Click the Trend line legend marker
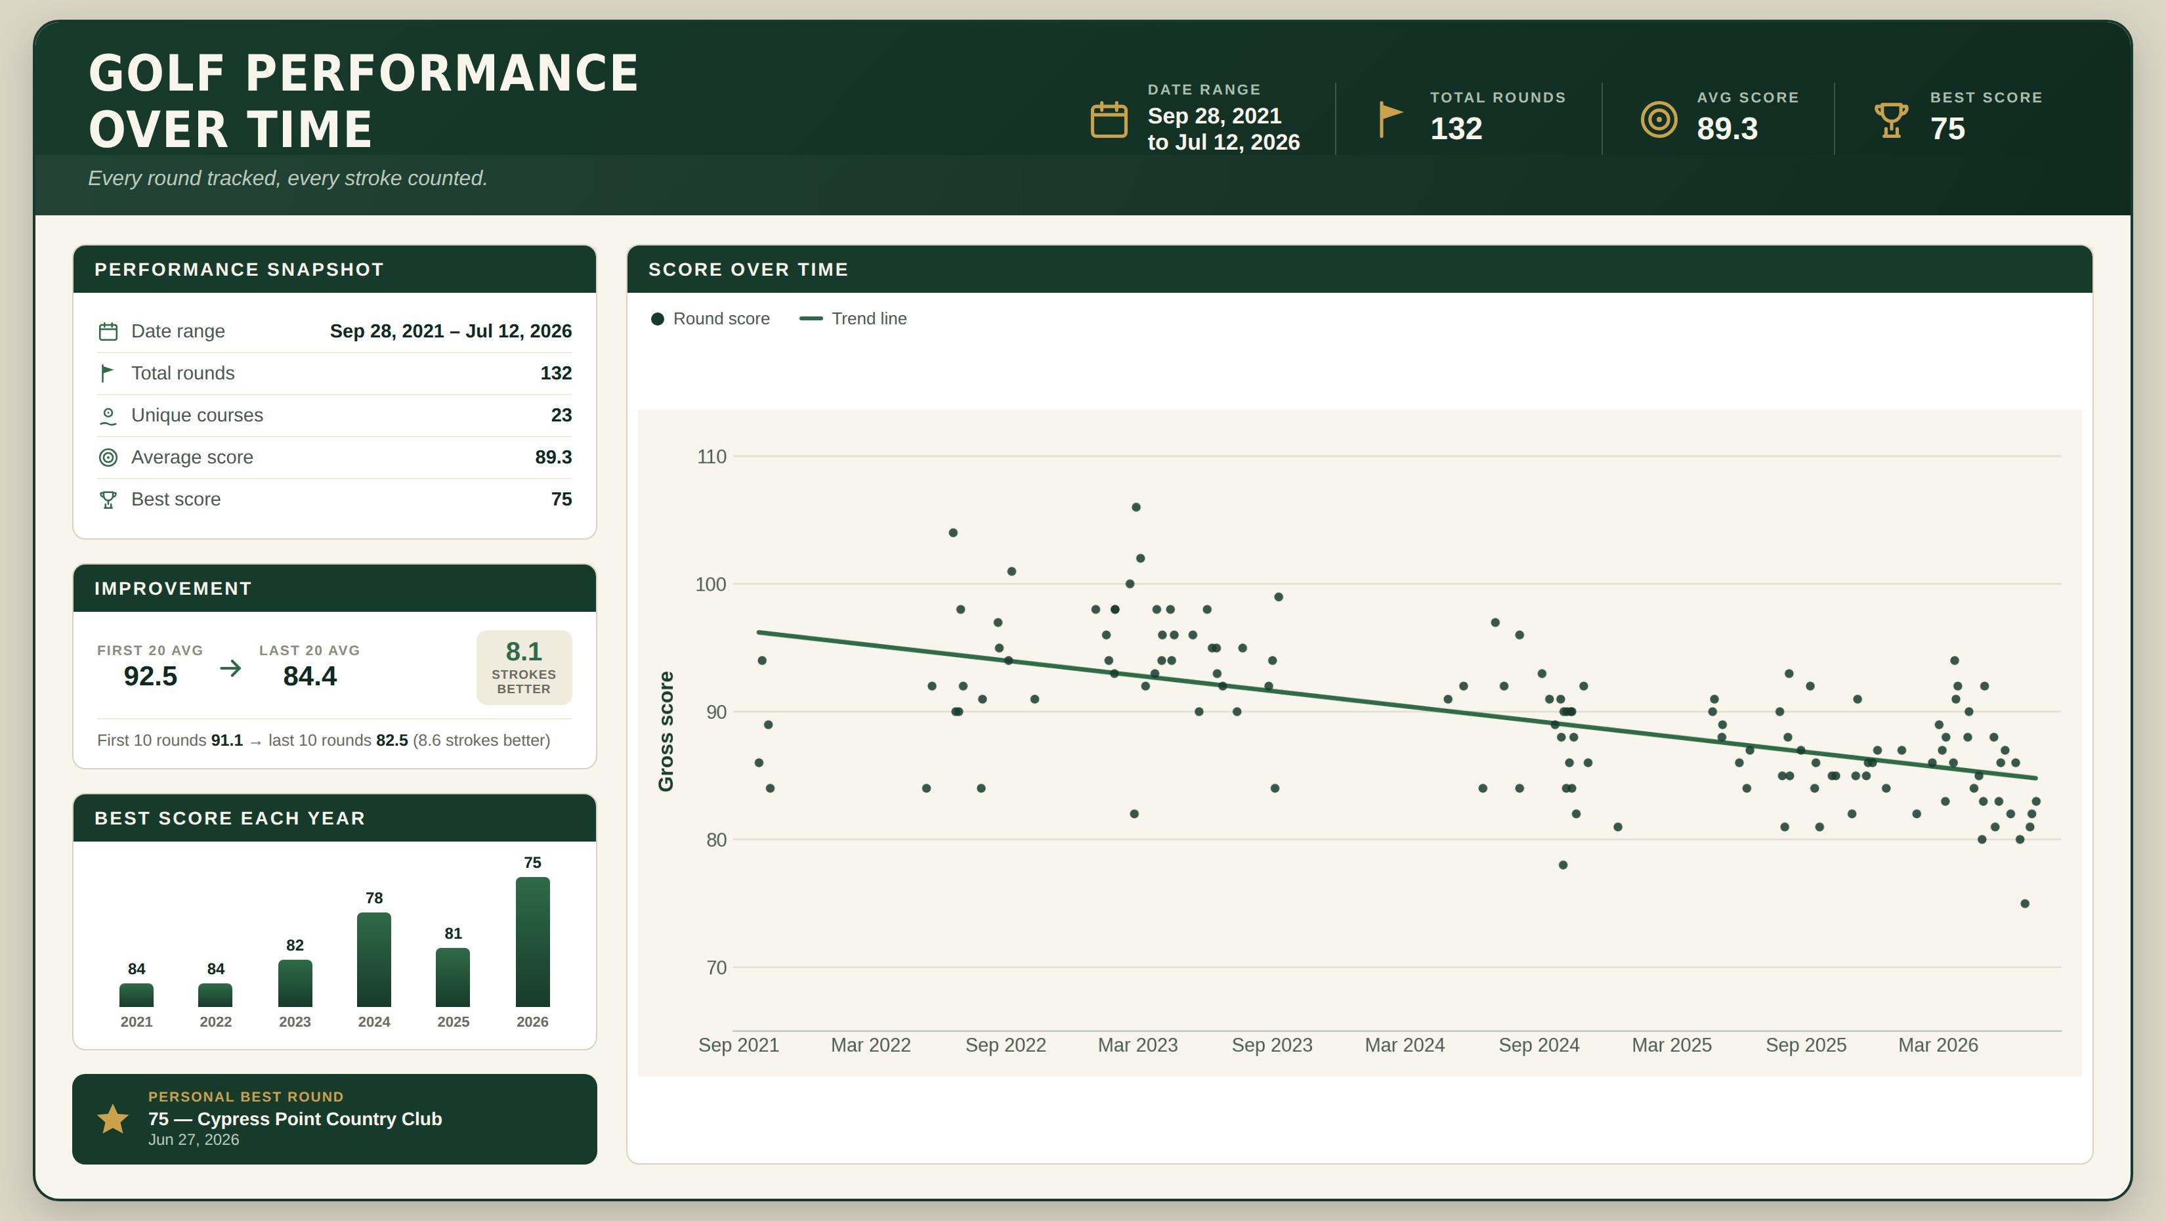The height and width of the screenshot is (1221, 2166). point(811,318)
